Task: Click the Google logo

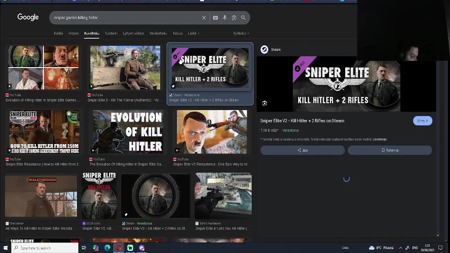Action: [x=28, y=18]
